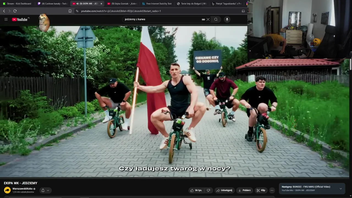The height and width of the screenshot is (198, 352).
Task: Open the on-screen keyboard icon in search
Action: point(203,20)
